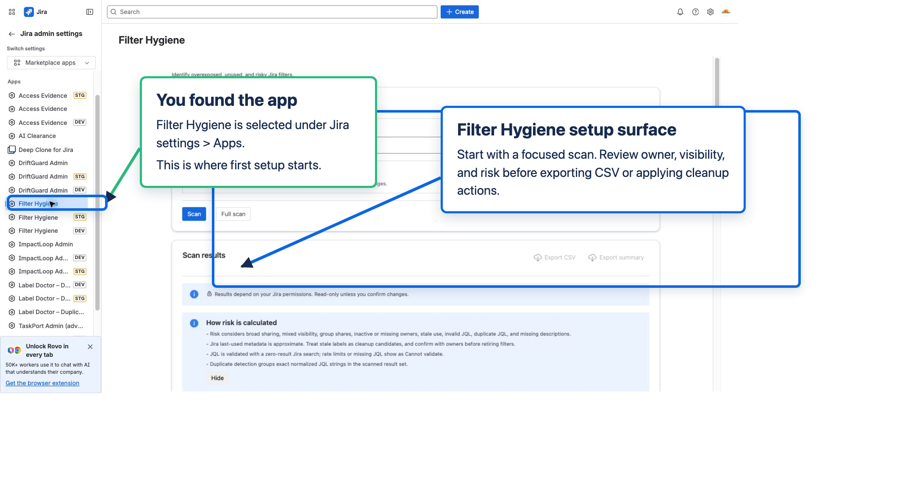
Task: Open Label Doctor – Duplic... entry
Action: pos(47,312)
